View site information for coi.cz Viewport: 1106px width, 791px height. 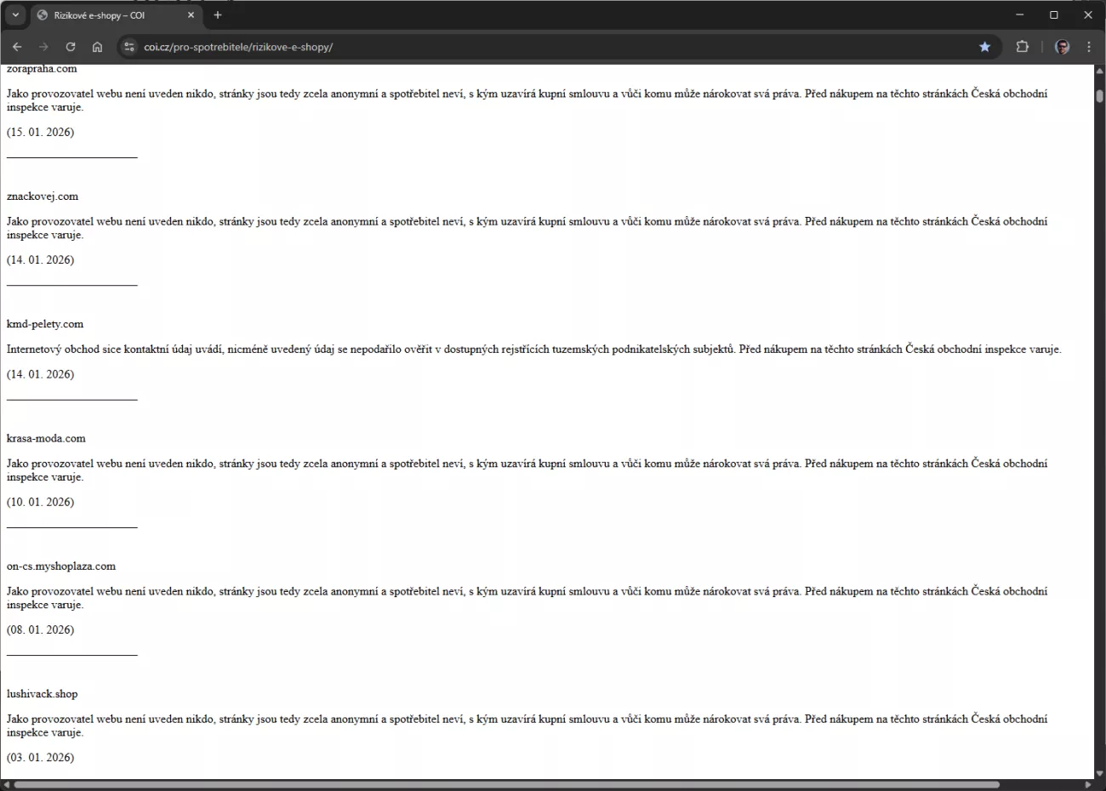129,47
